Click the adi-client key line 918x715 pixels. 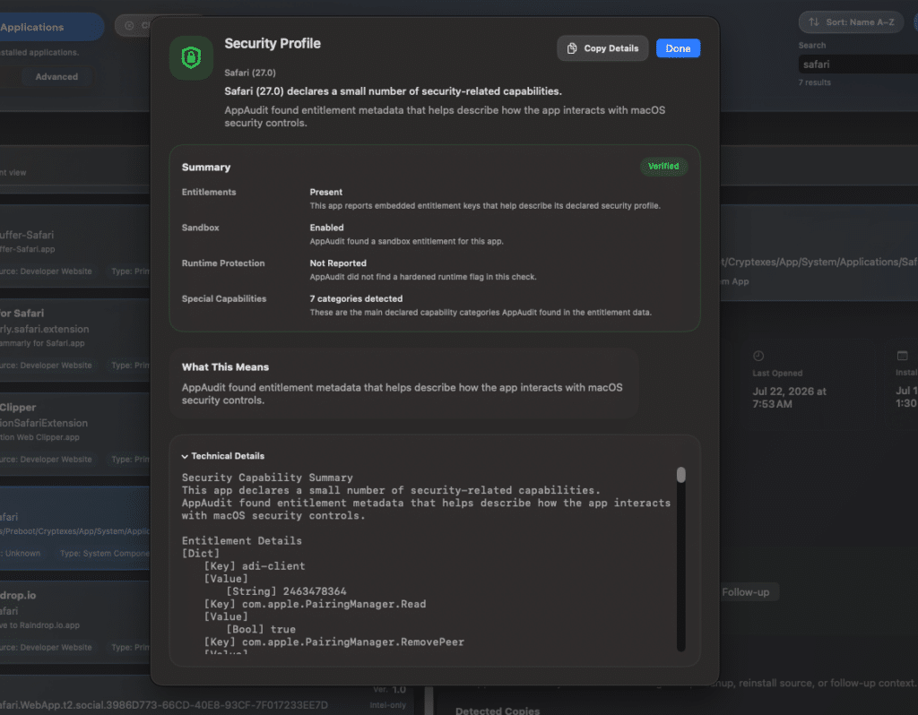[x=254, y=566]
